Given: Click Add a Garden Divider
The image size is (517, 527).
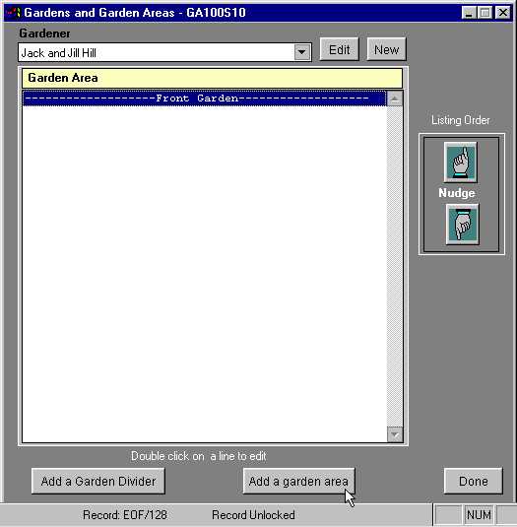Looking at the screenshot, I should (x=98, y=481).
